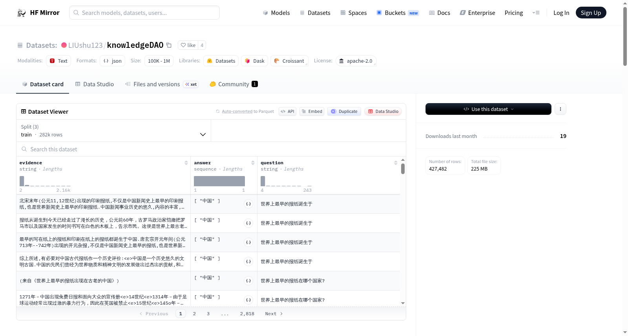Go to Datasets page in navbar
The height and width of the screenshot is (336, 628).
pyautogui.click(x=315, y=13)
